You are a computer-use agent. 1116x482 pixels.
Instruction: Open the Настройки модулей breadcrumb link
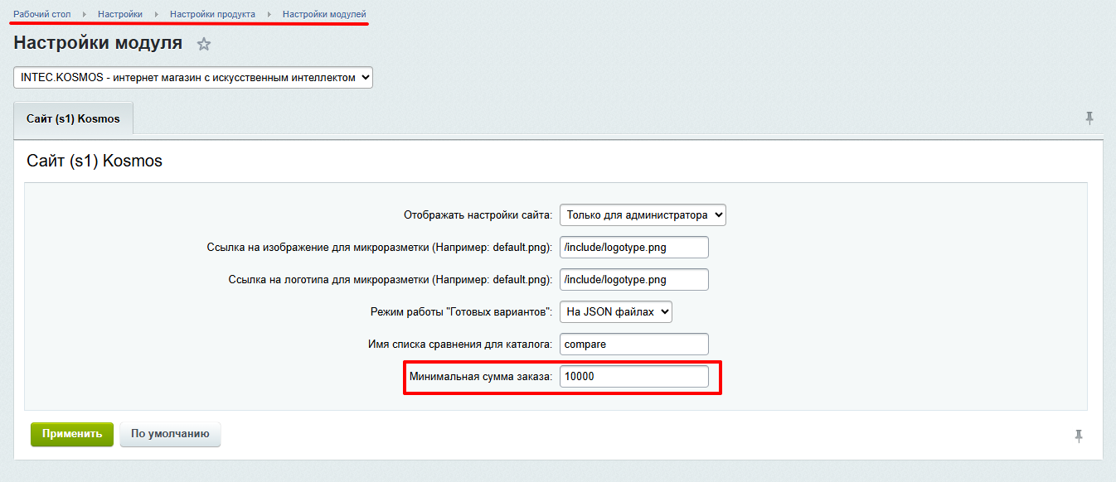324,15
